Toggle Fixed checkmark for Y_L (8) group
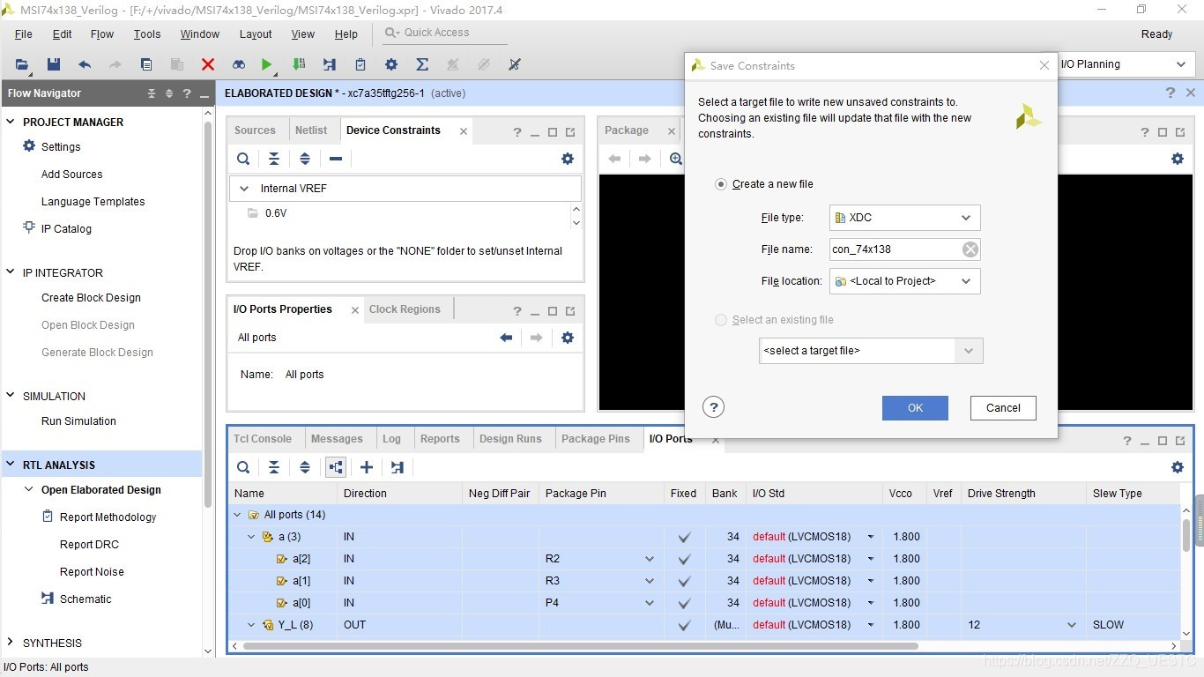This screenshot has width=1204, height=677. tap(684, 625)
